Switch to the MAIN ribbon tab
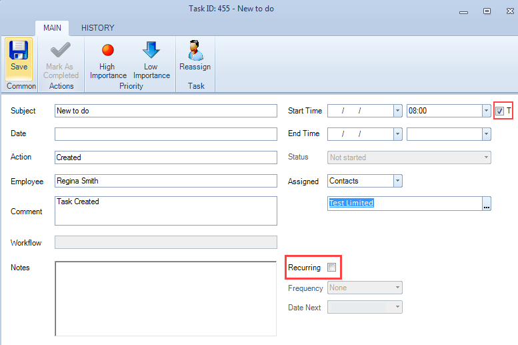The height and width of the screenshot is (345, 518). coord(52,28)
